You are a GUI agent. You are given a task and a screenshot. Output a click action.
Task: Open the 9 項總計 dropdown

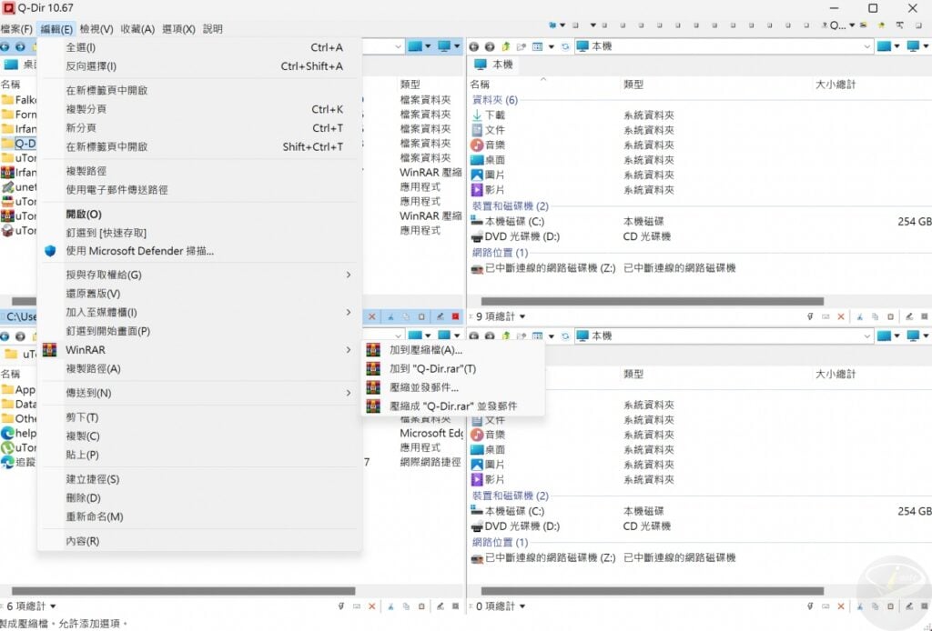click(x=521, y=316)
